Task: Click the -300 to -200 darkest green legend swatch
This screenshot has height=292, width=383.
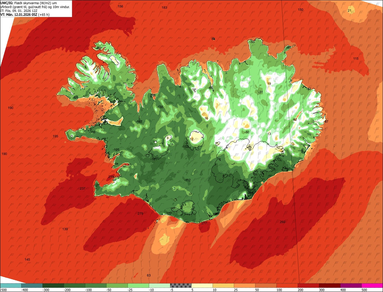Action: click(53, 285)
